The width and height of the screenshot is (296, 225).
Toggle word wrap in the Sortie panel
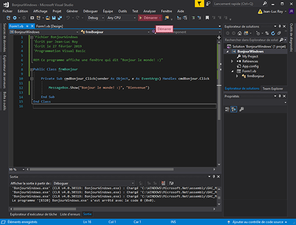tap(171, 183)
